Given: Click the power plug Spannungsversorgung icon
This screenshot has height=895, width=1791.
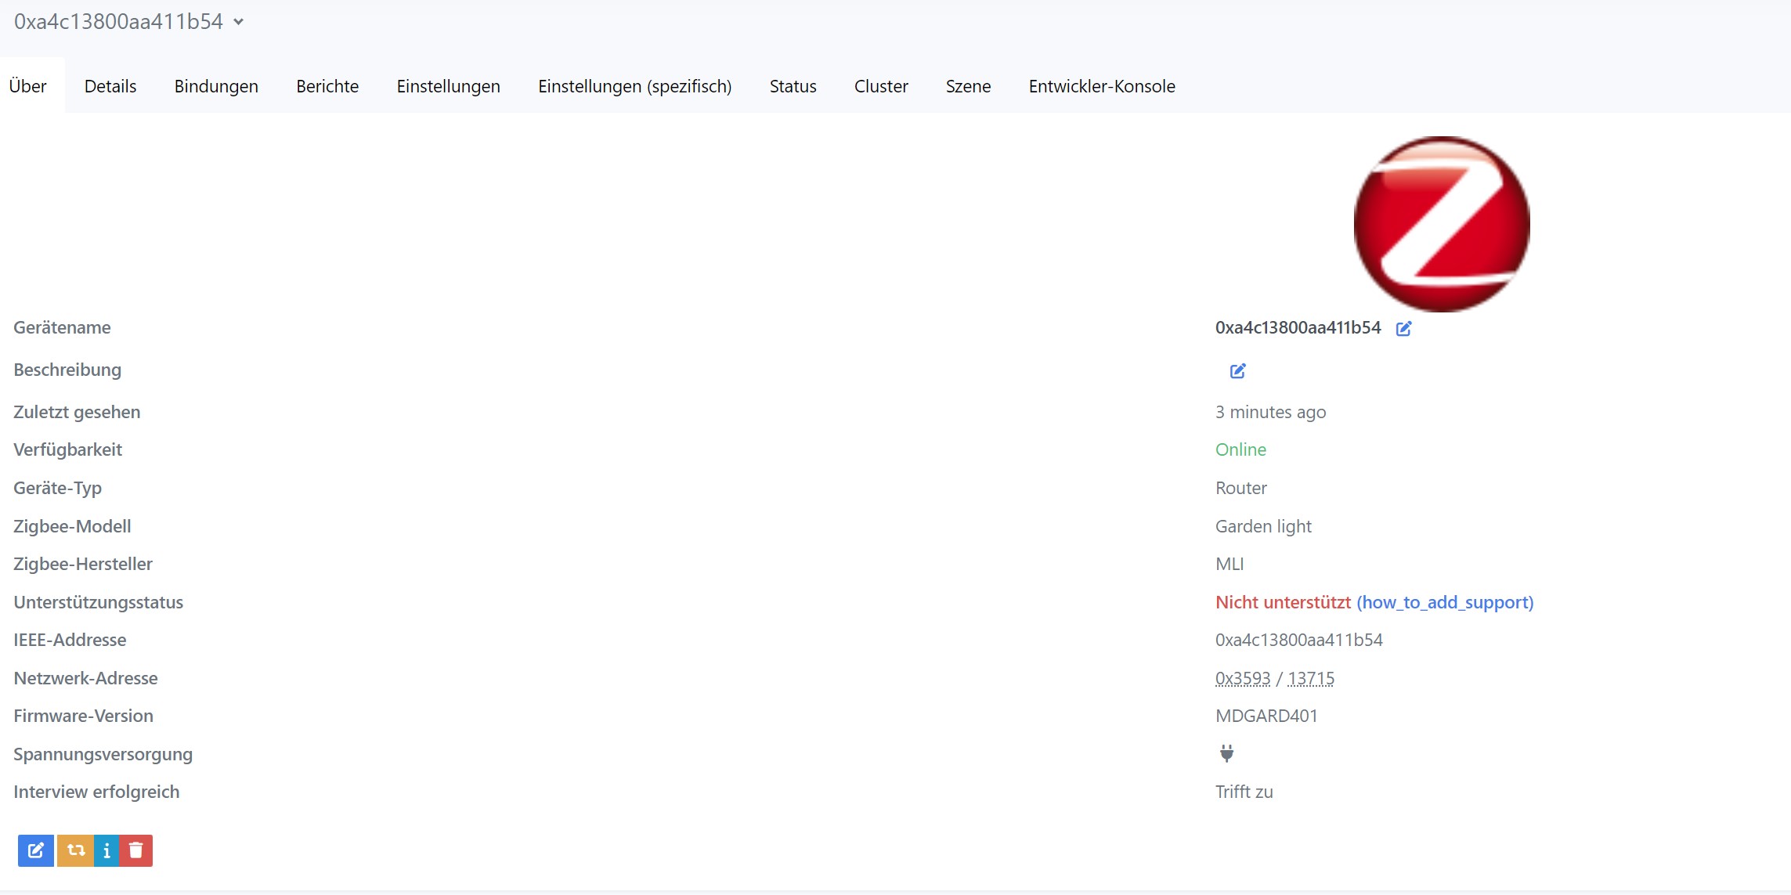Looking at the screenshot, I should click(x=1226, y=753).
